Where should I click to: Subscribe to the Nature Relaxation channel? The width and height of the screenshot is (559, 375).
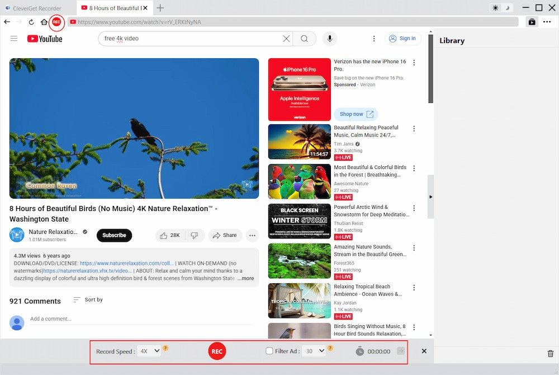114,236
